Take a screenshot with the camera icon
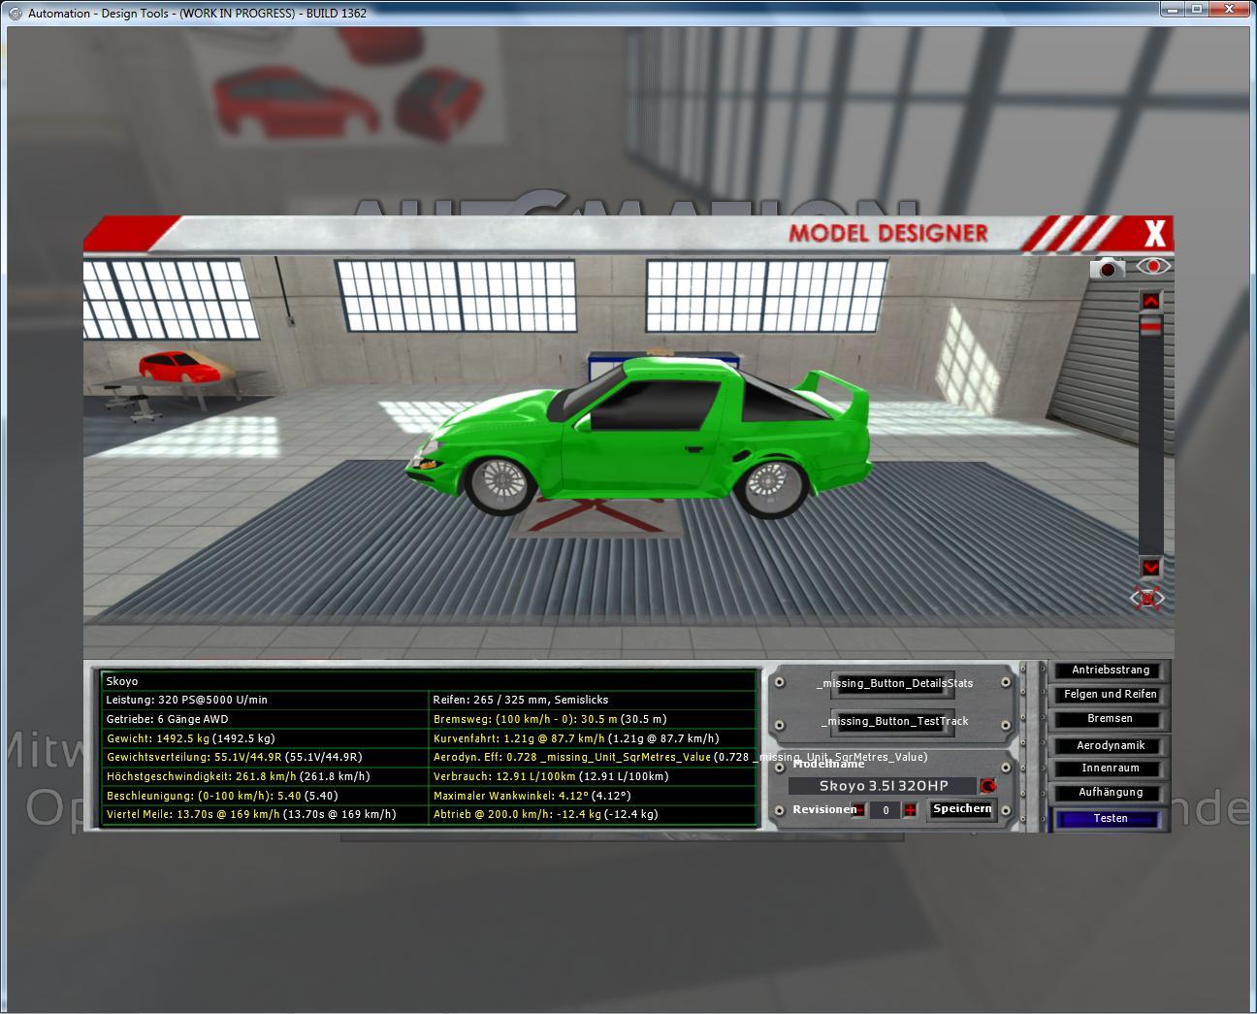The height and width of the screenshot is (1014, 1257). [x=1107, y=268]
